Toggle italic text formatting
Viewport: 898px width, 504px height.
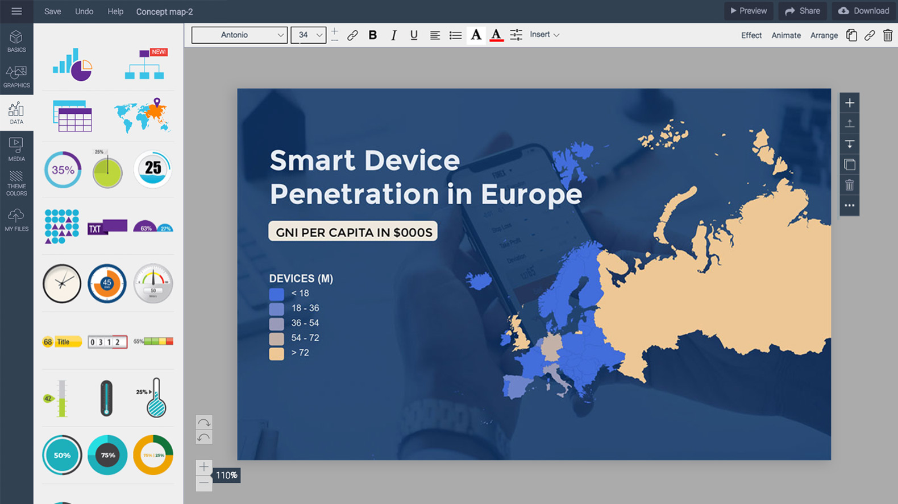(393, 35)
